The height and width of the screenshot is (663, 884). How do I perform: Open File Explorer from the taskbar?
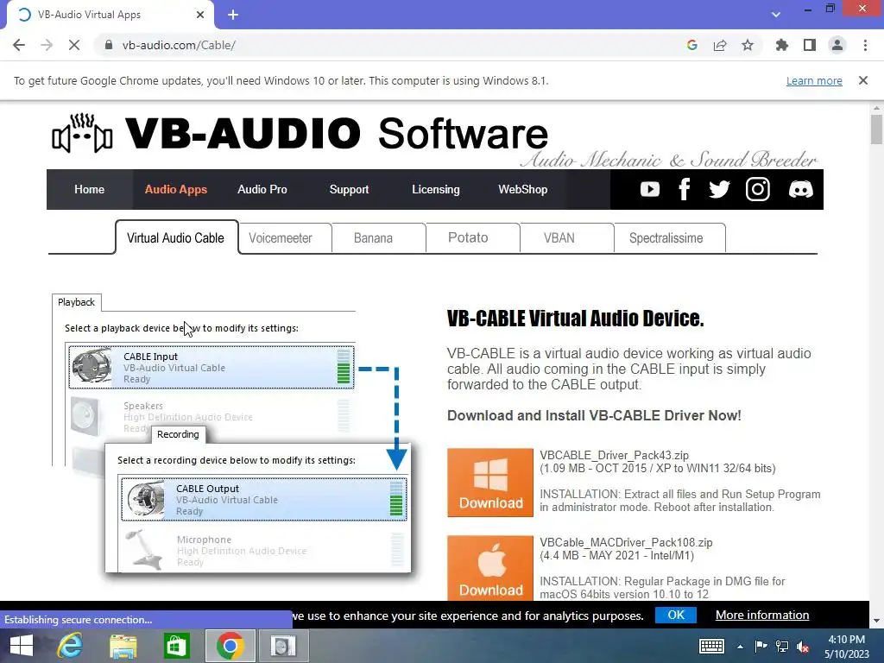click(x=123, y=646)
